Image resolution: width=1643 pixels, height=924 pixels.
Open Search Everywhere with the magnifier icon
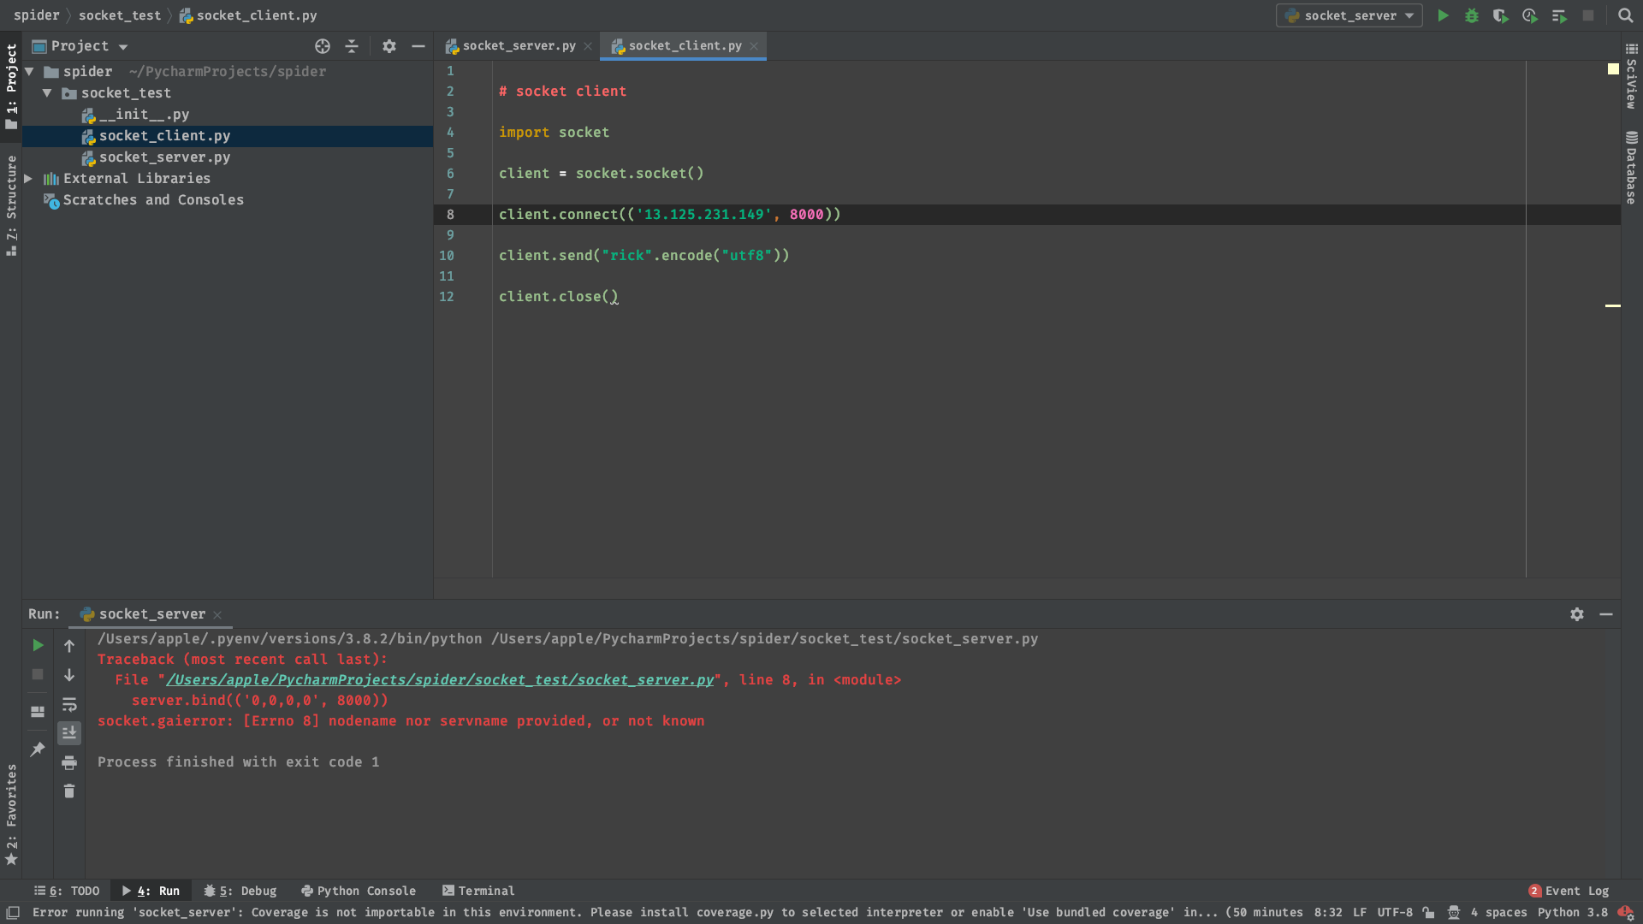1625,15
